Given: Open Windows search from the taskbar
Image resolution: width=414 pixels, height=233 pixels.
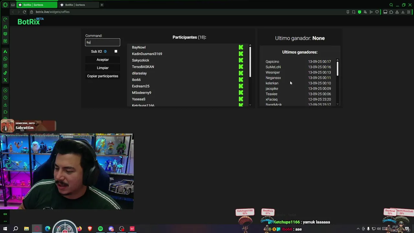Looking at the screenshot, I should click(16, 229).
